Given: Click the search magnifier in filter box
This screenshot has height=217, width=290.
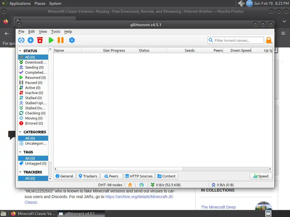Looking at the screenshot, I should [x=211, y=40].
